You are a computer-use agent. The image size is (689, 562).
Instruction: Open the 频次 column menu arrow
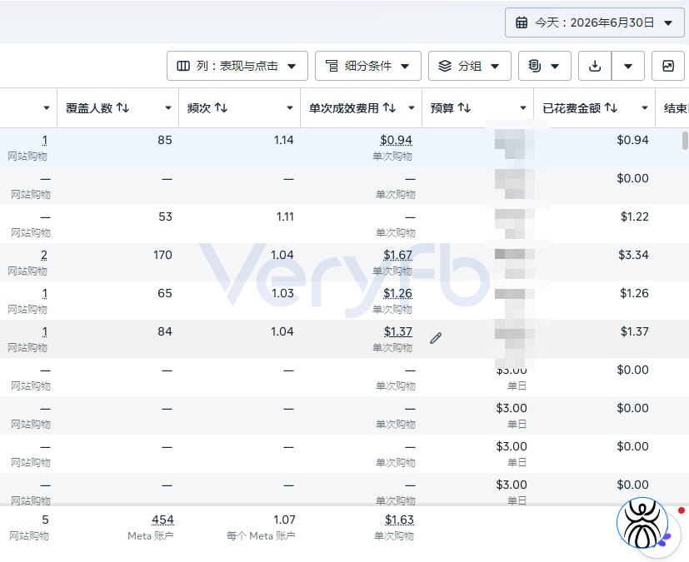pos(290,108)
